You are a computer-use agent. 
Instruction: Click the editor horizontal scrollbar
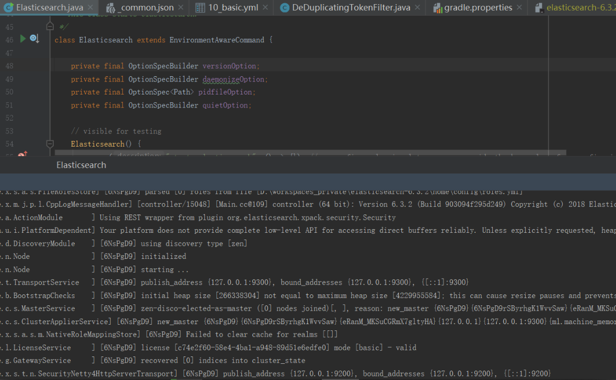(x=310, y=152)
